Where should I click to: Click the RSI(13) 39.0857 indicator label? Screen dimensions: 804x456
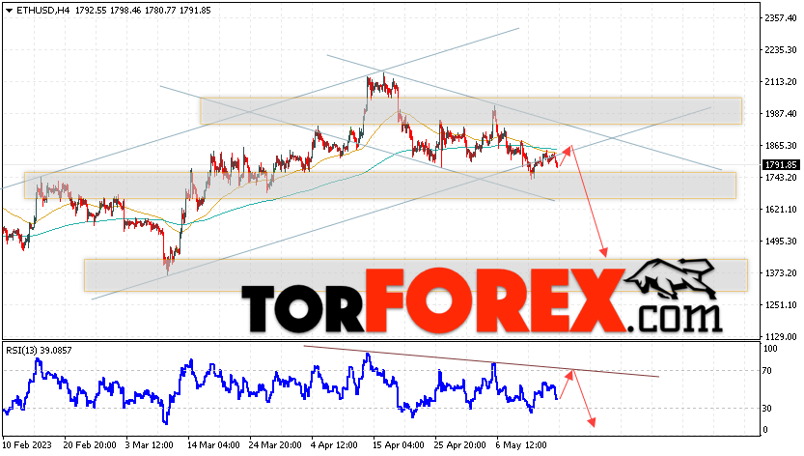pos(39,351)
